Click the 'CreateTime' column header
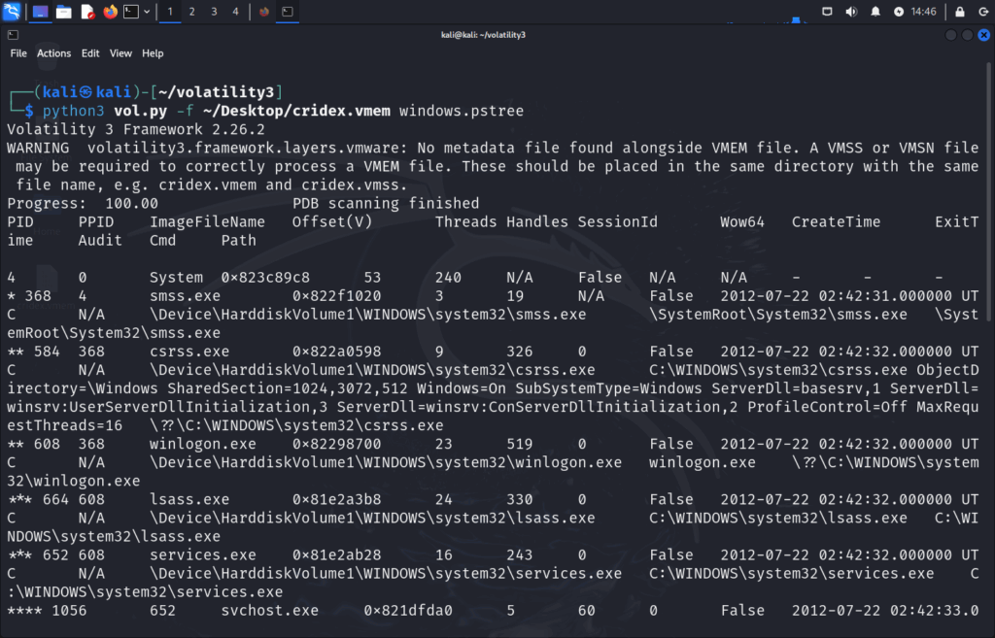This screenshot has width=995, height=638. tap(837, 222)
